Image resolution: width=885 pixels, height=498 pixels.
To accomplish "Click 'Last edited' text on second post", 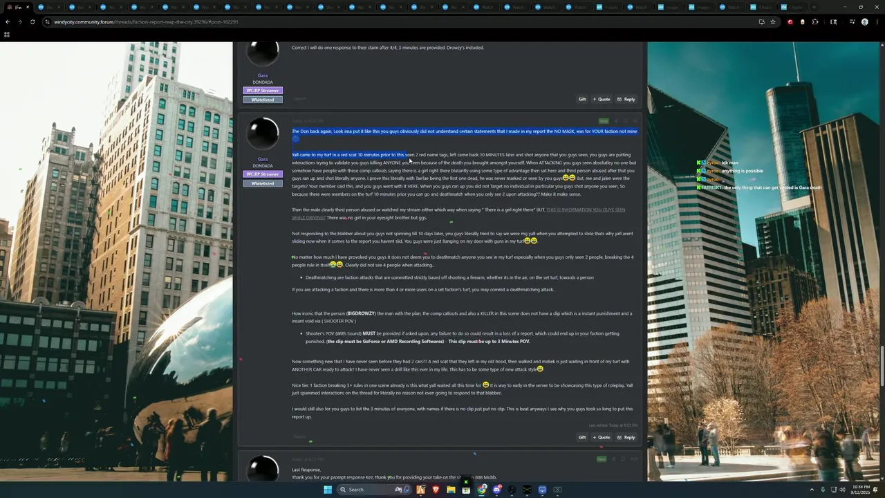I will point(613,425).
